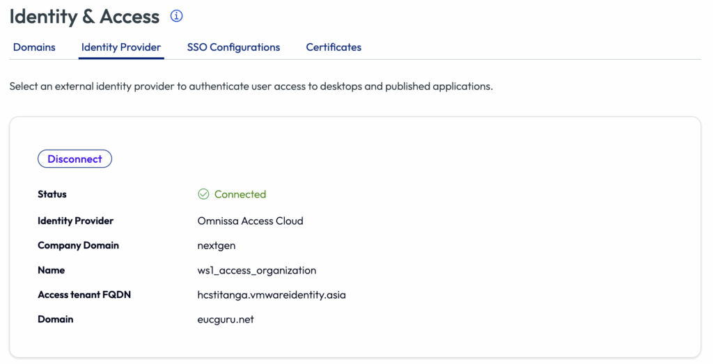This screenshot has height=364, width=713.
Task: Click the info icon beside Identity & Access
Action: coord(176,16)
